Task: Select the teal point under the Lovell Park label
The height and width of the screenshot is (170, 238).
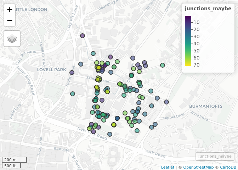Action: point(73,94)
